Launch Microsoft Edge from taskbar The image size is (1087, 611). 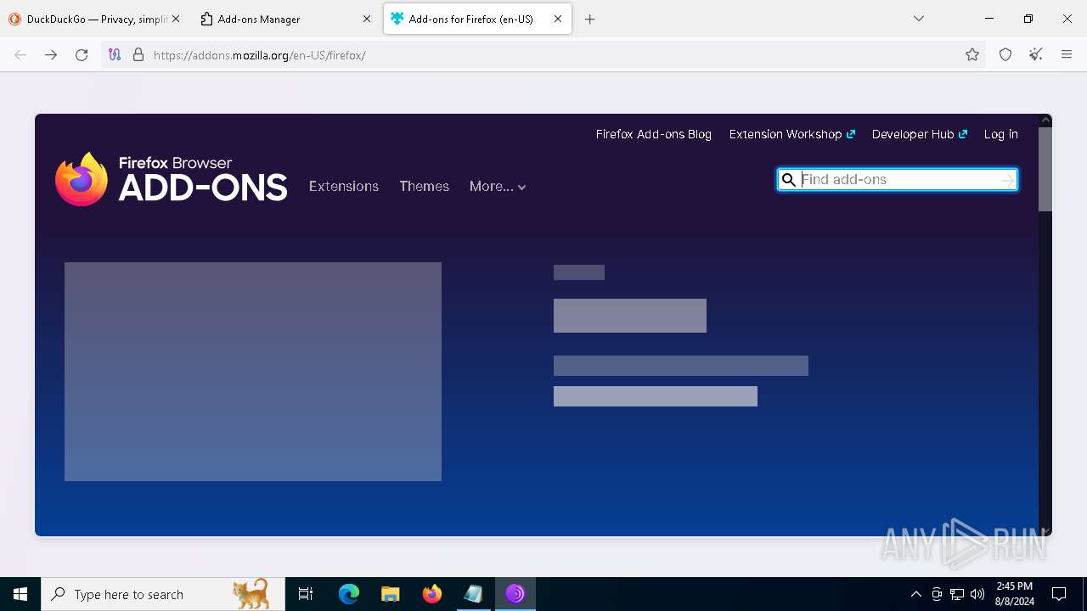click(349, 594)
